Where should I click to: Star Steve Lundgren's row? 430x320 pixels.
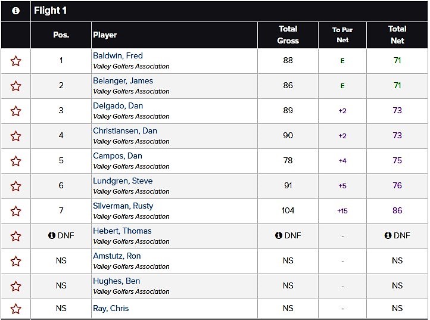click(15, 186)
